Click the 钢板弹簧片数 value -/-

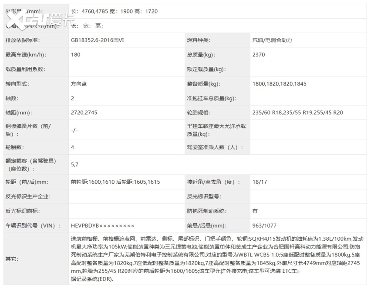coord(74,130)
